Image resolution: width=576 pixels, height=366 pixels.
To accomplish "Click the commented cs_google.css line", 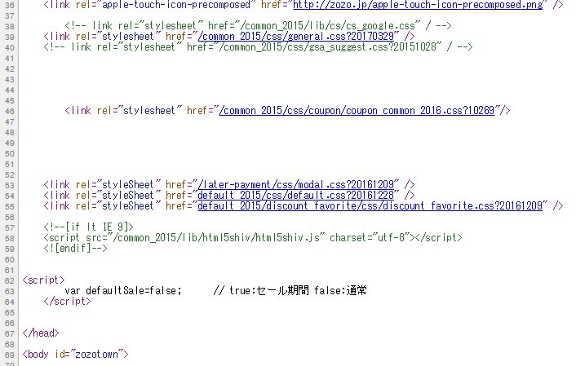I will (x=258, y=26).
